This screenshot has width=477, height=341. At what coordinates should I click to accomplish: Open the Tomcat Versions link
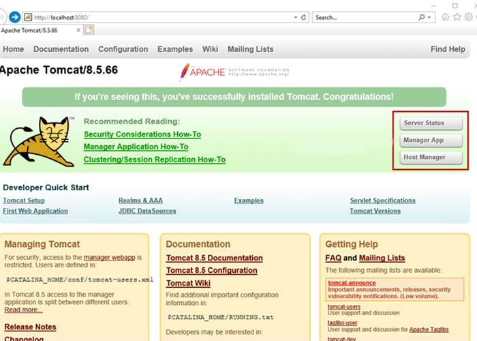[x=375, y=211]
